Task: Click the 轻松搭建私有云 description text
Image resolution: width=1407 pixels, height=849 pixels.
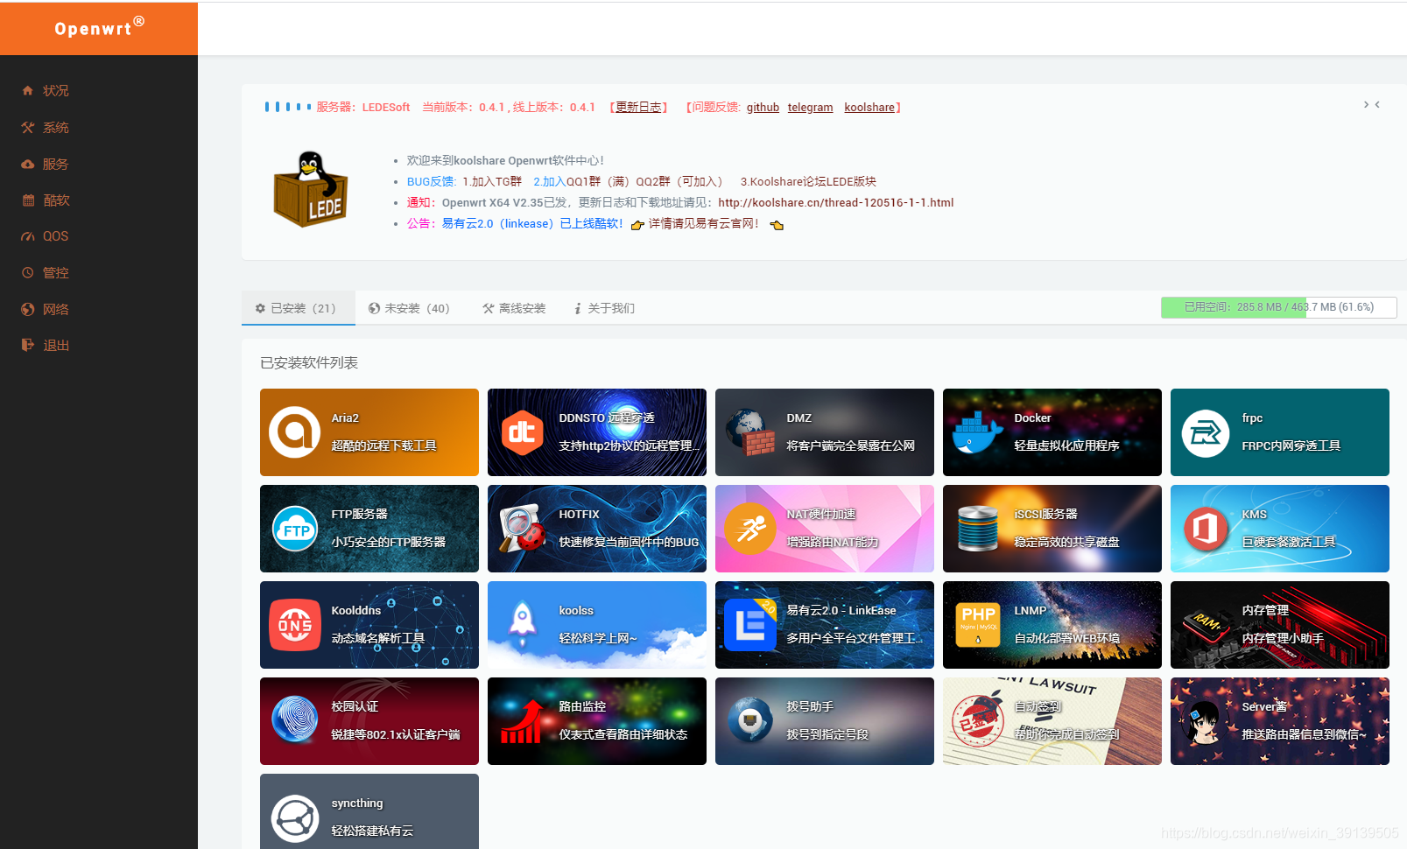Action: (x=372, y=831)
